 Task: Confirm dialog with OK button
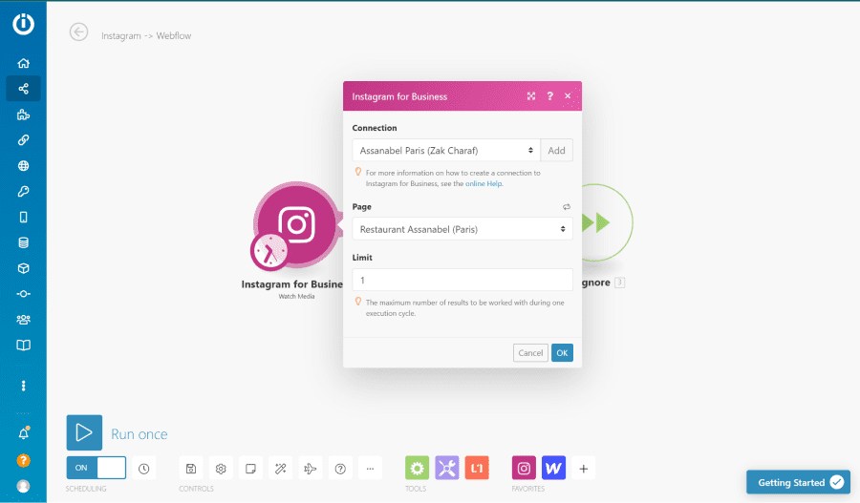[562, 353]
